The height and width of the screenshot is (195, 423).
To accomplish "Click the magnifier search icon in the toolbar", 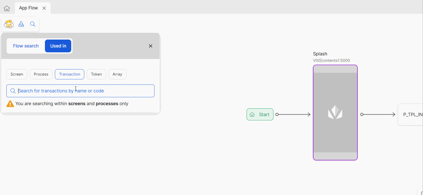I will [x=33, y=24].
